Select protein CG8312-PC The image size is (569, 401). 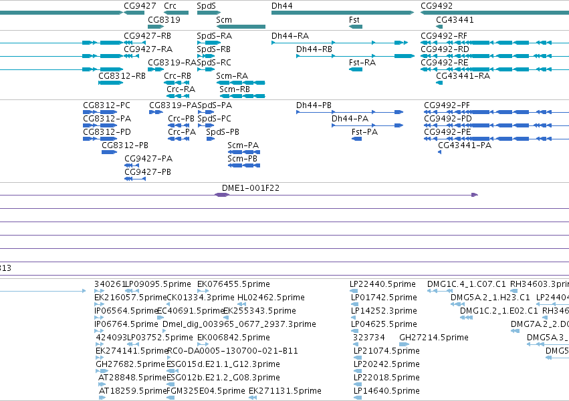100,112
